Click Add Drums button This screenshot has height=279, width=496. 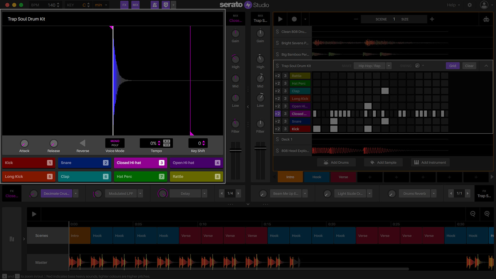(336, 162)
